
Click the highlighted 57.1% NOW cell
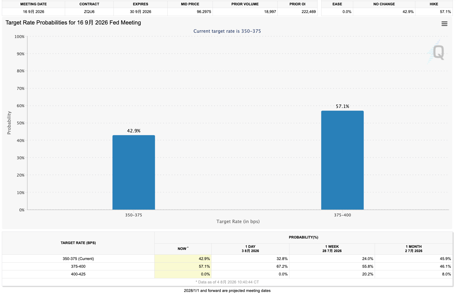[x=183, y=266]
